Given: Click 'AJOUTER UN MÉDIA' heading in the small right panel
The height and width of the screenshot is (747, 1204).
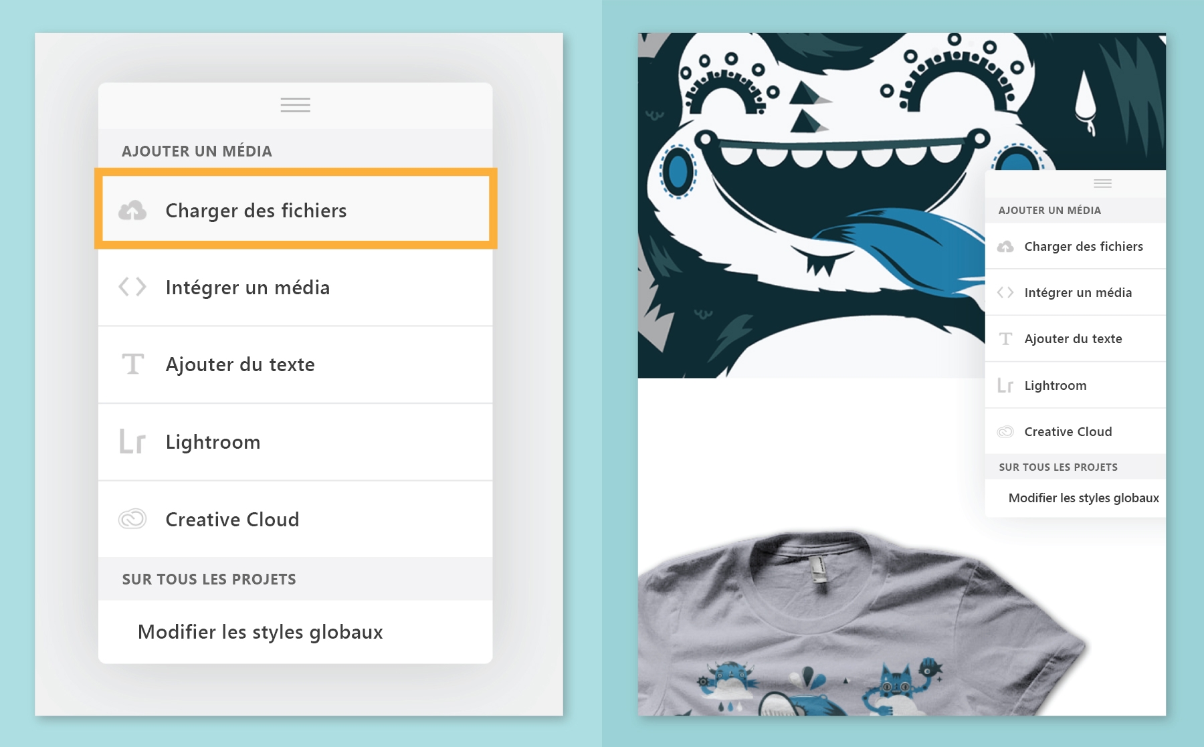Looking at the screenshot, I should pyautogui.click(x=1049, y=210).
